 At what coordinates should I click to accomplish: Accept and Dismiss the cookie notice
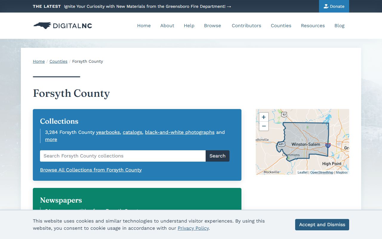tap(322, 225)
